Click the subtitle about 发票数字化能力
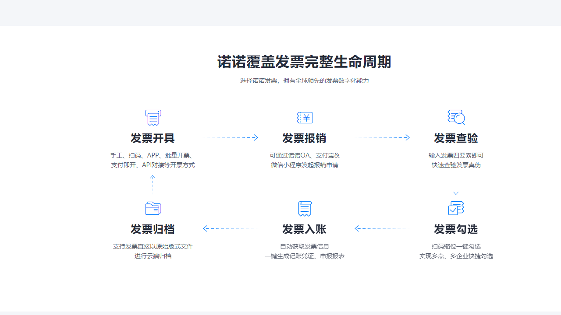The width and height of the screenshot is (561, 315). [x=304, y=80]
